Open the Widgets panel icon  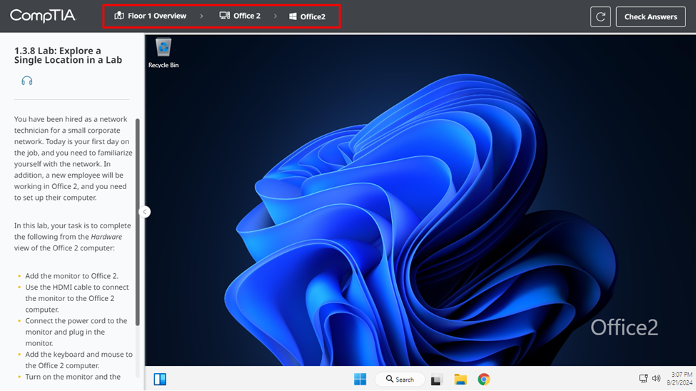[160, 380]
